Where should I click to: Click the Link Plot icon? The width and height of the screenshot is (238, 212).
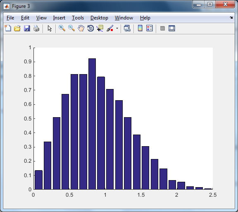127,28
